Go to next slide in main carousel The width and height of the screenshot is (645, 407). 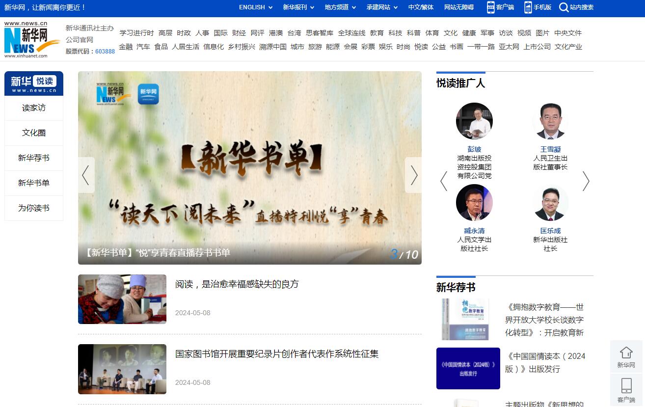(413, 175)
